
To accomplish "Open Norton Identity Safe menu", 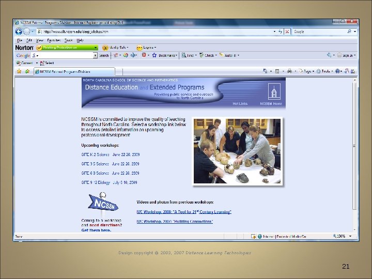I will click(115, 48).
